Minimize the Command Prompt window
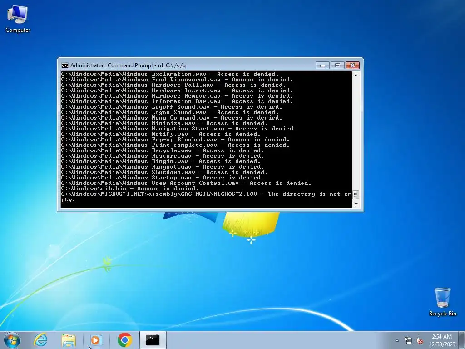 coord(323,65)
